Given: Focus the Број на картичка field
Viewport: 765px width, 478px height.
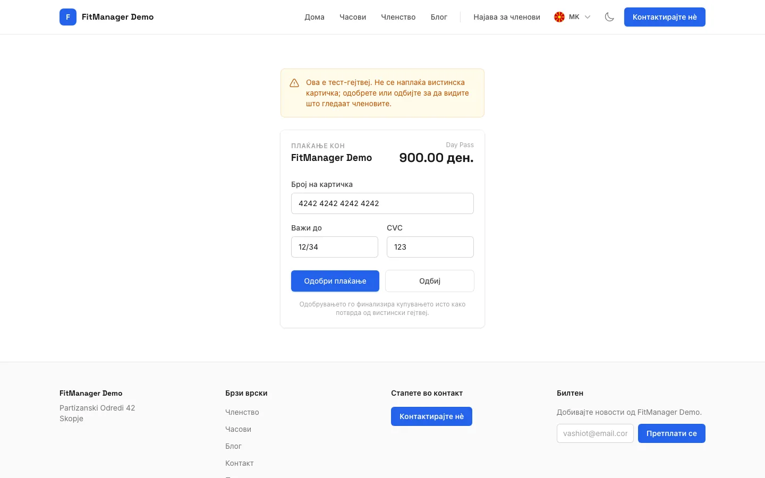Looking at the screenshot, I should 382,203.
